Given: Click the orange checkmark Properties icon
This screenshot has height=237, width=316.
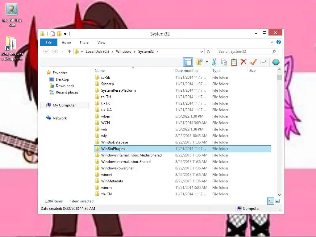Looking at the screenshot, I should 253,62.
